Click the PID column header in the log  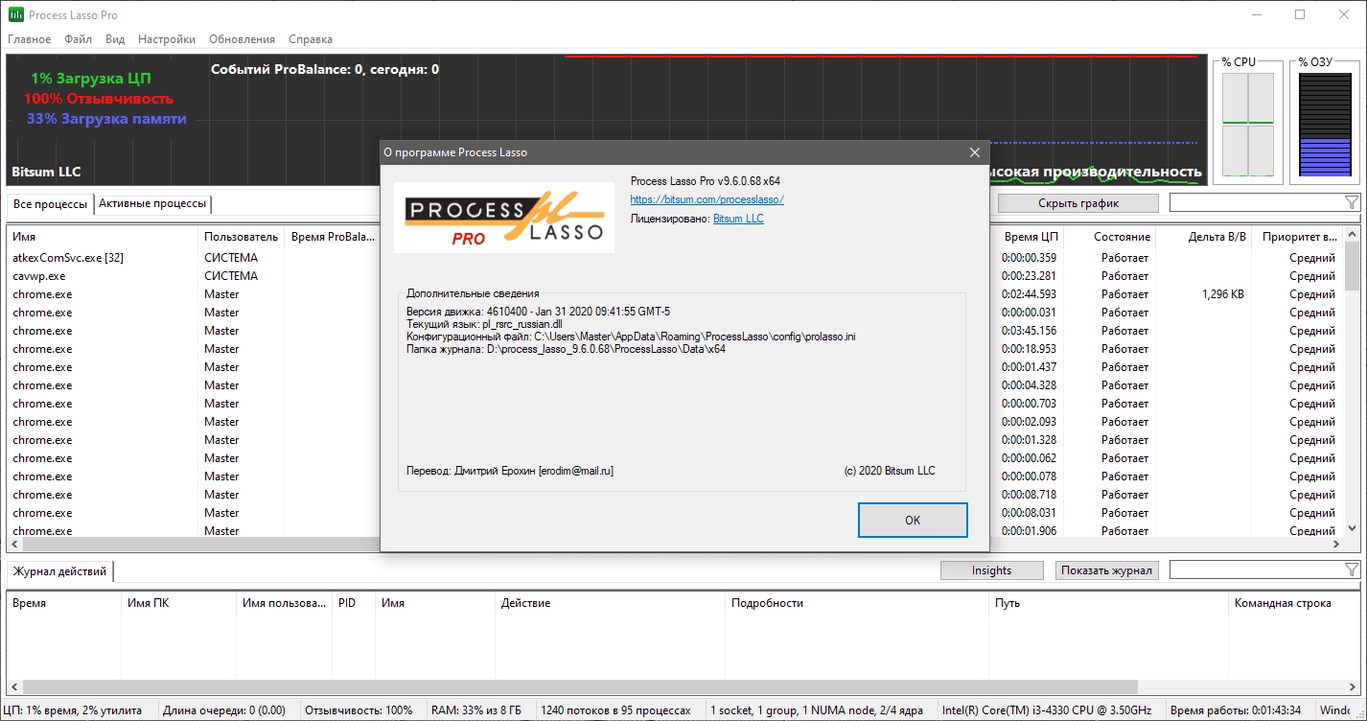pos(354,603)
